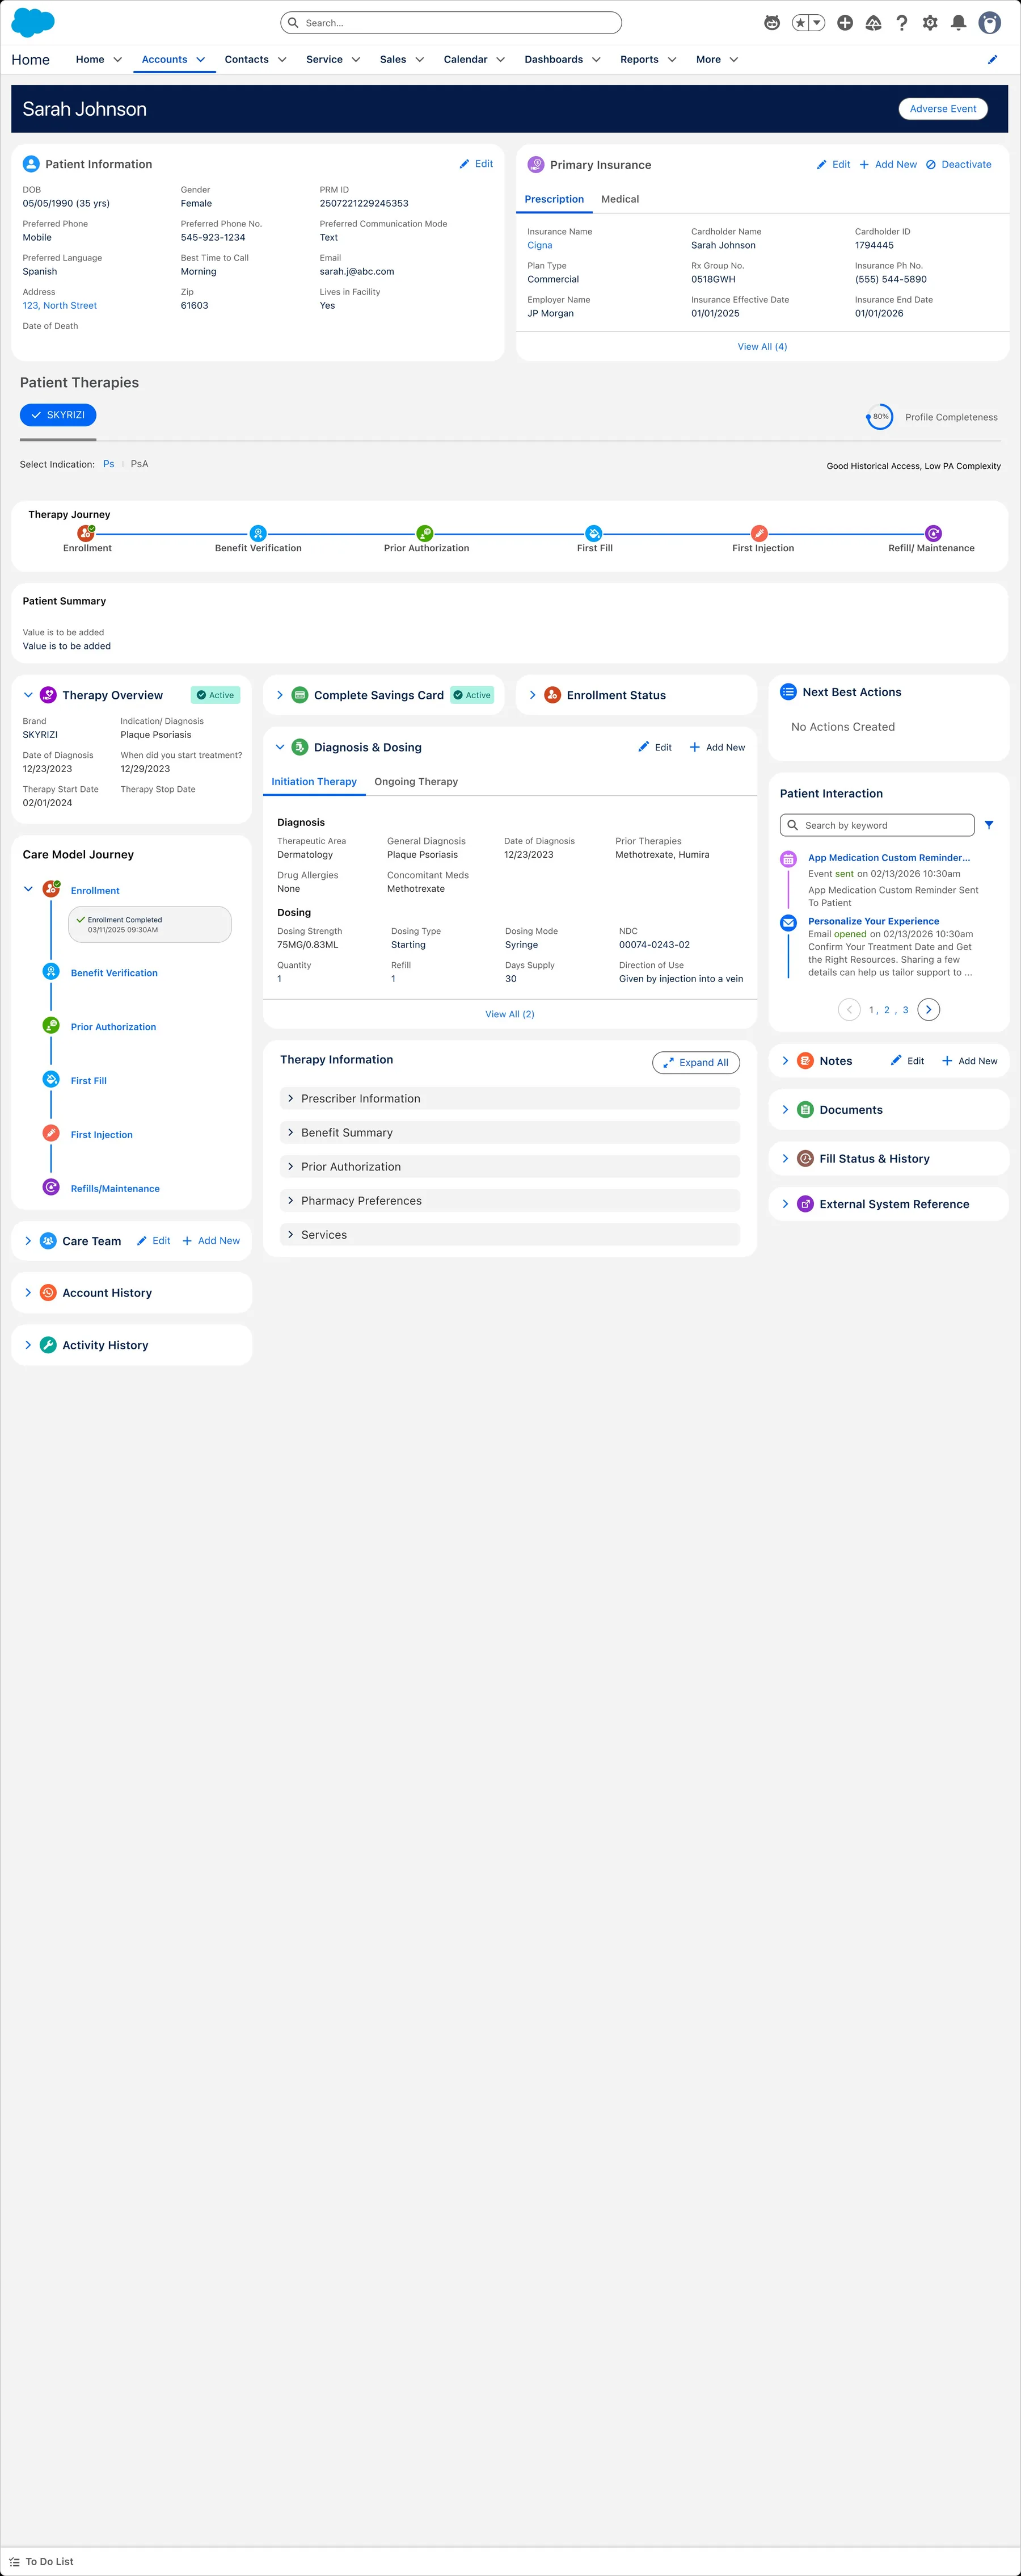This screenshot has height=2576, width=1021.
Task: Collapse the Therapy Overview section chevron
Action: (x=28, y=695)
